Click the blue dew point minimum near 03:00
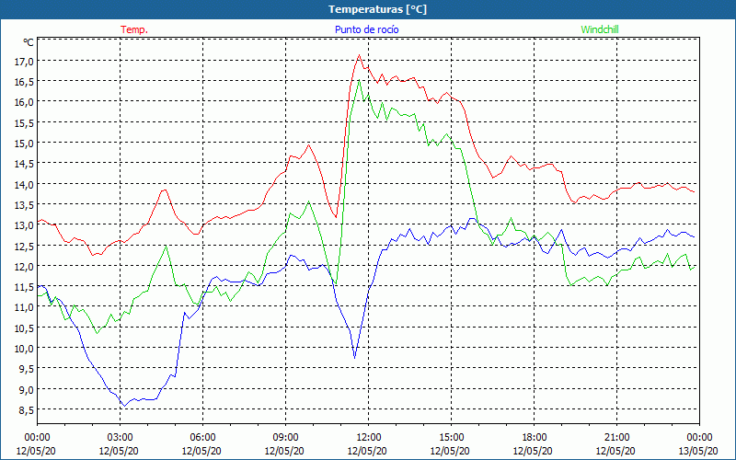Screen dimensions: 736x460 pyautogui.click(x=124, y=406)
